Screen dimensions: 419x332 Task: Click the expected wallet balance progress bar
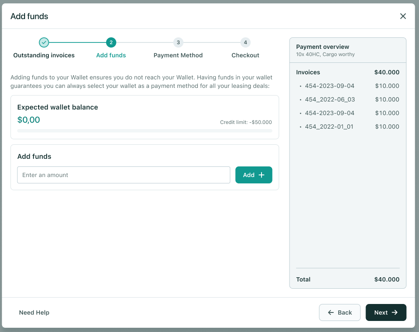(144, 131)
